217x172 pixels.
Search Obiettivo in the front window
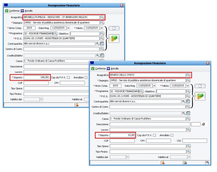coord(188,91)
